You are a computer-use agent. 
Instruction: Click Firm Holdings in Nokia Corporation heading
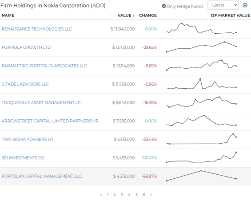pos(53,6)
